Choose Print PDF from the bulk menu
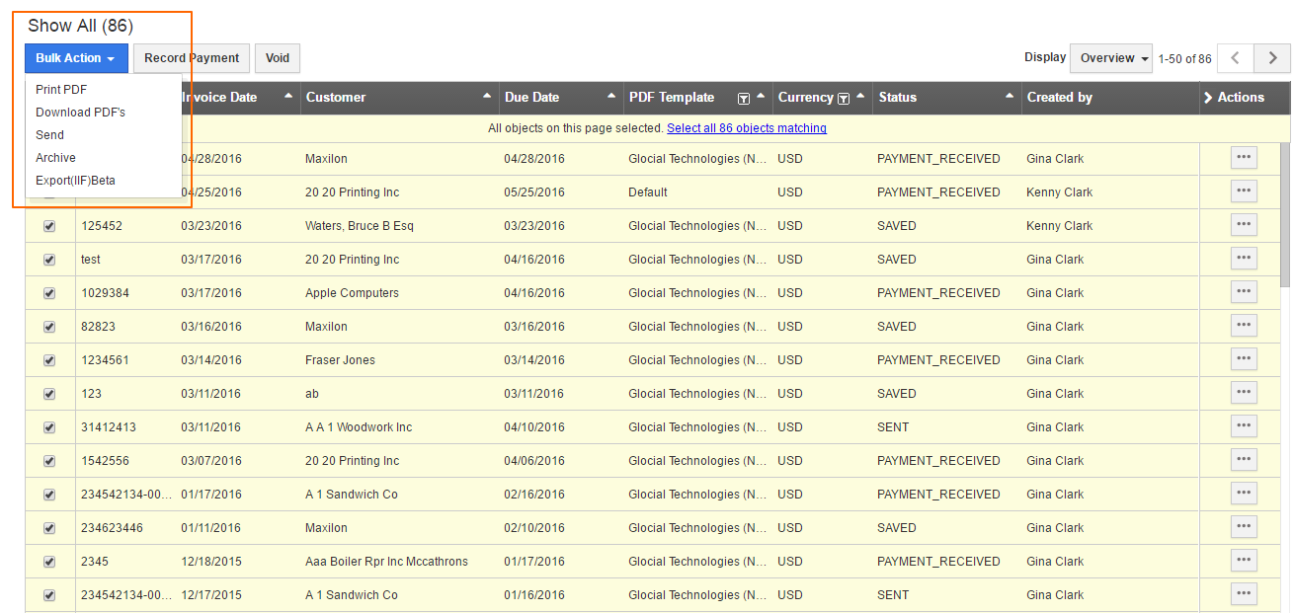The height and width of the screenshot is (613, 1295). click(58, 89)
